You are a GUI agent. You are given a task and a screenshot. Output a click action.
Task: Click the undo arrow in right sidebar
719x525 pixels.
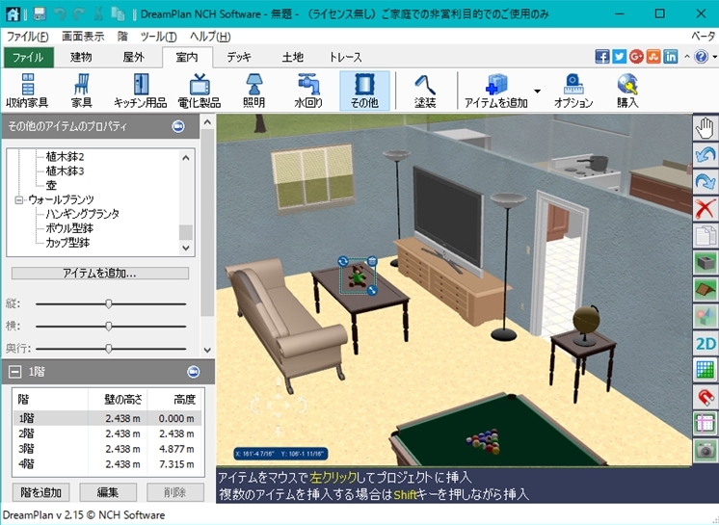point(706,155)
